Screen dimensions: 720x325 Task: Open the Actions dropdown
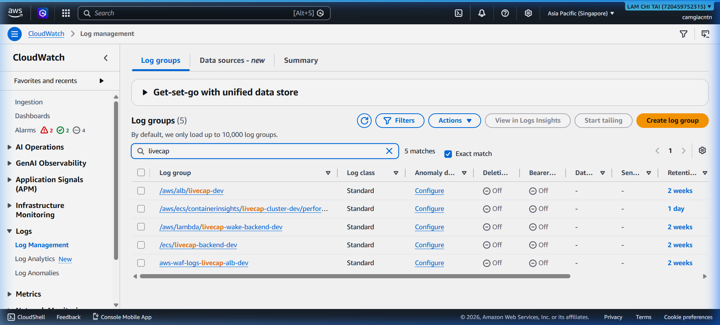pyautogui.click(x=454, y=120)
